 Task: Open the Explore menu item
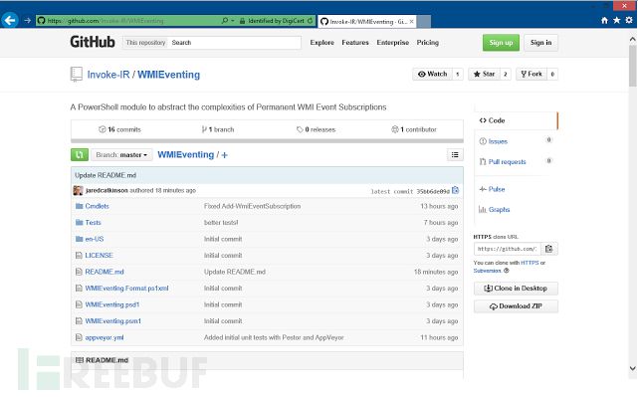[321, 43]
